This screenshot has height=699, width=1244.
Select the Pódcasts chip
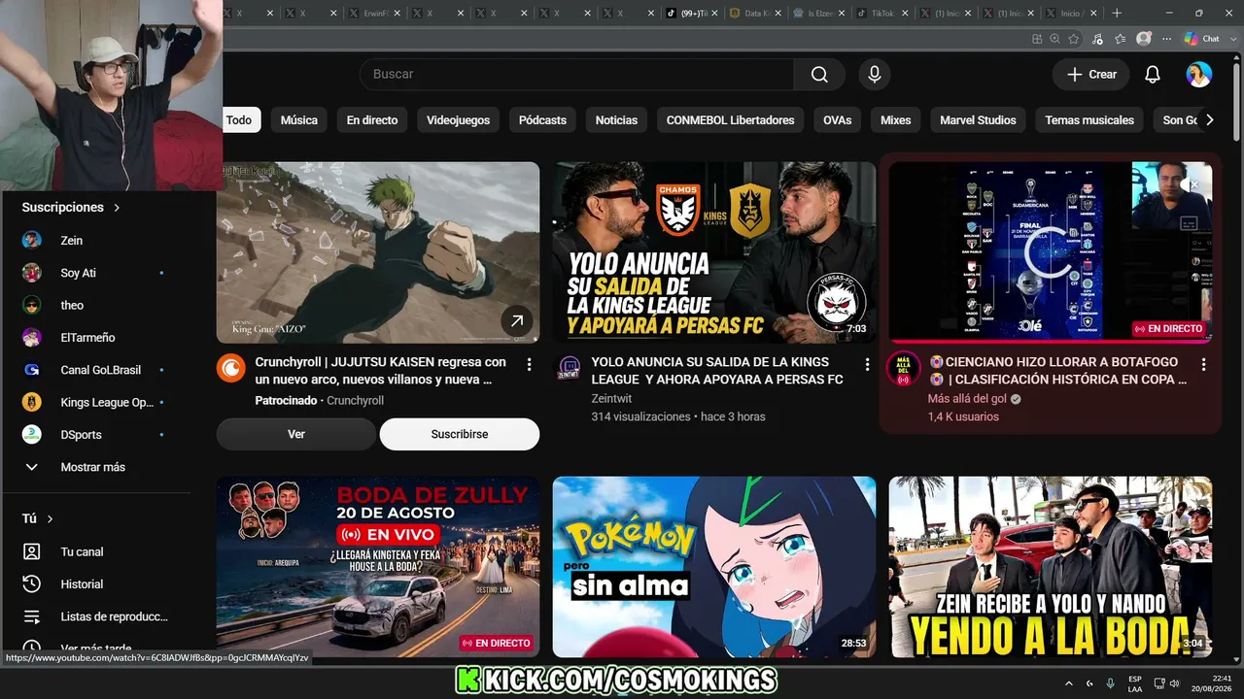542,120
